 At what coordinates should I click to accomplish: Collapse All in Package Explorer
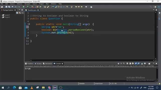[x=17, y=13]
